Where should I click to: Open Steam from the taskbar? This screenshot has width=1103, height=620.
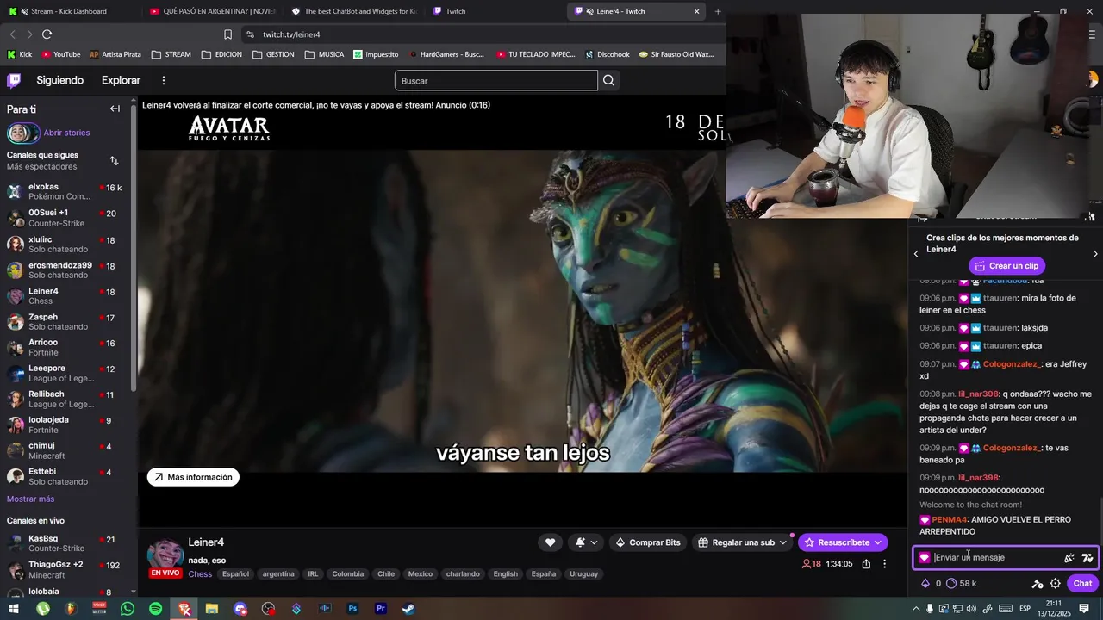pyautogui.click(x=408, y=609)
